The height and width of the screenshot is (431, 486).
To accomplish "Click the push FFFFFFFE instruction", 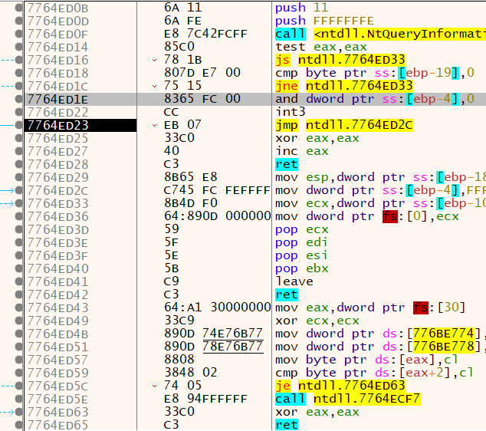I will [324, 21].
